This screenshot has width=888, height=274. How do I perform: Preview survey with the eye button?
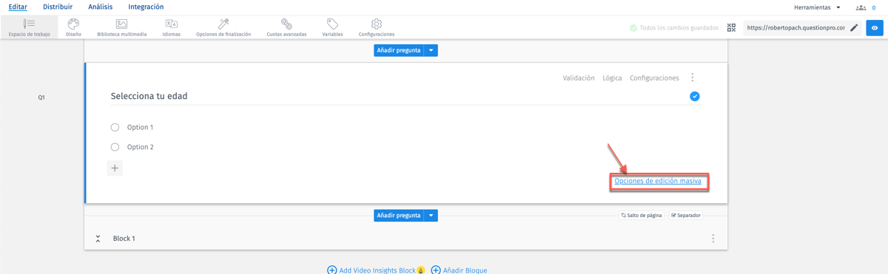875,28
